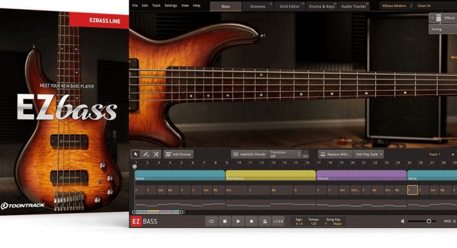This screenshot has width=457, height=248.
Task: Click the Add/Edit Chords button
Action: click(248, 154)
